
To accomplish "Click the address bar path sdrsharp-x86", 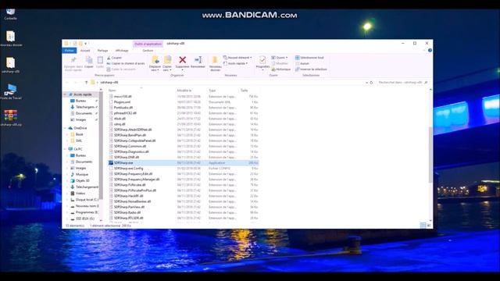I will pos(109,82).
